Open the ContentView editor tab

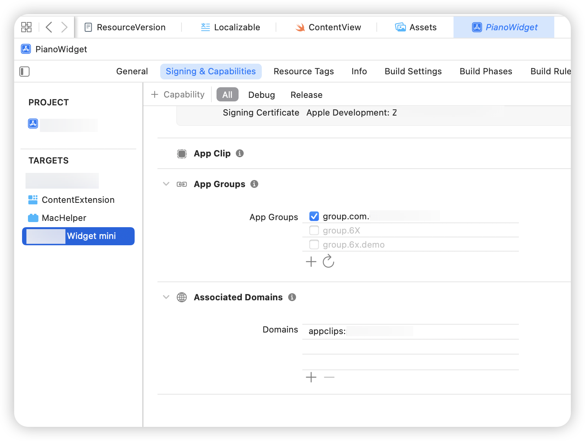pyautogui.click(x=328, y=27)
